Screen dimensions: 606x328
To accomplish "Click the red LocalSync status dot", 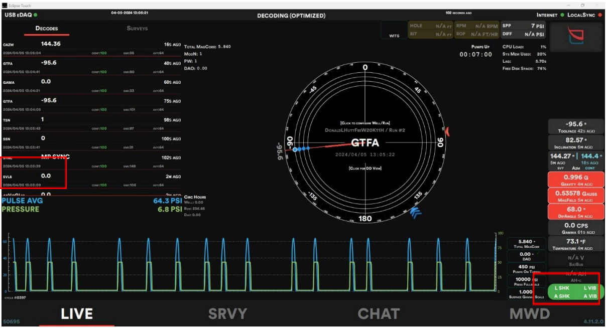I will click(600, 15).
